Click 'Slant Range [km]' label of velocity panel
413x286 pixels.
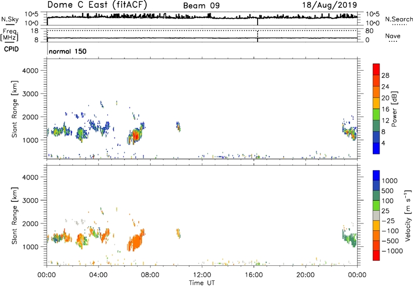(x=14, y=215)
